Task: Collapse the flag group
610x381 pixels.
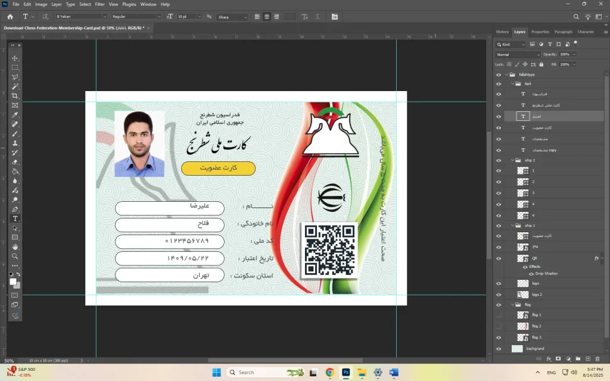Action: click(x=513, y=305)
